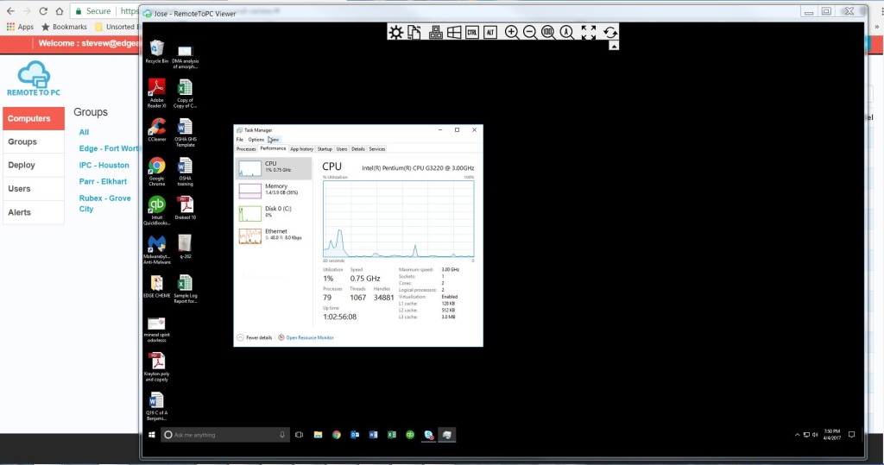
Task: Show hidden icons in remote system tray
Action: (x=797, y=435)
